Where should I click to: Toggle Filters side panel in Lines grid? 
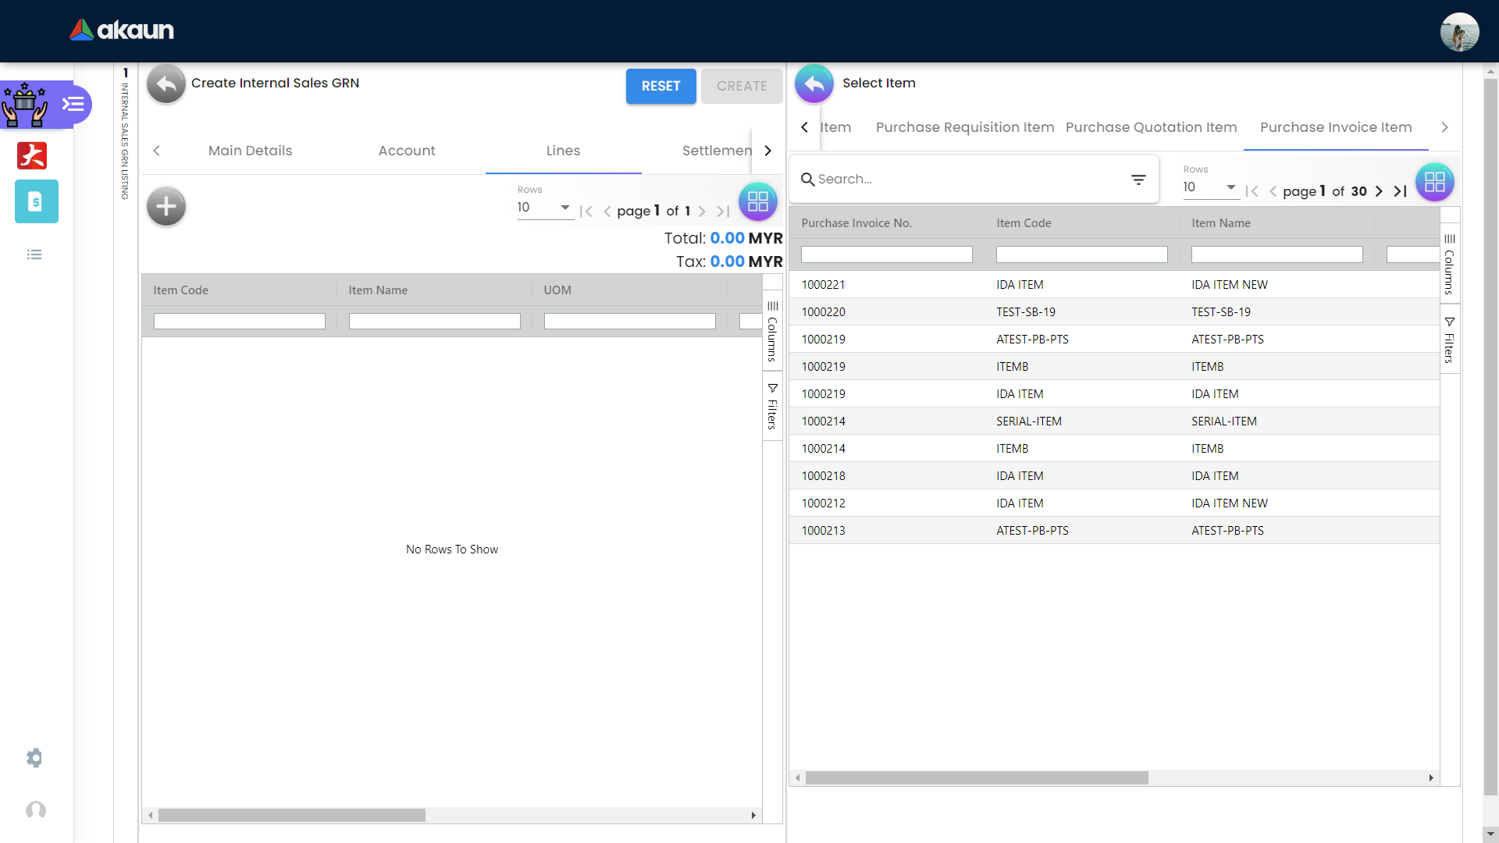coord(772,407)
